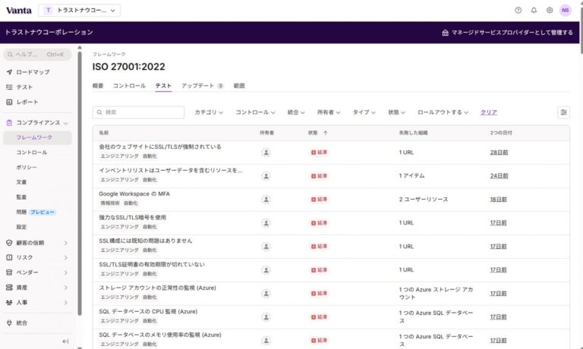Open フレームワーク in the sidebar
This screenshot has height=349, width=583.
coord(37,137)
